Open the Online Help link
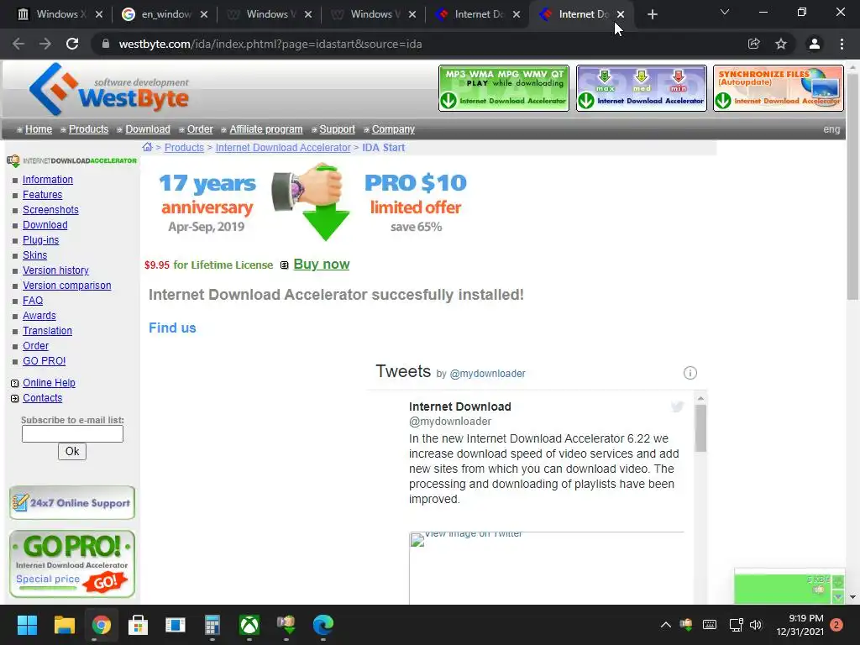Screen dimensions: 860x645 [x=49, y=383]
